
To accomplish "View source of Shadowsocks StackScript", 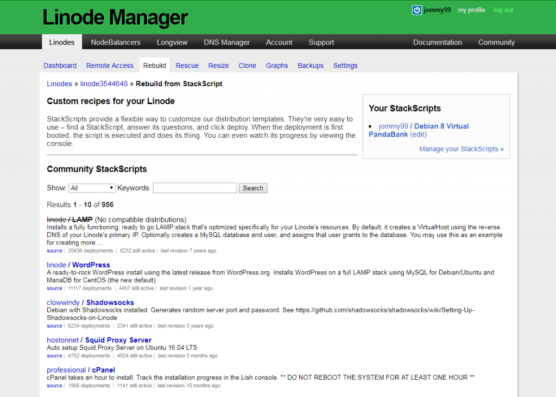I will pyautogui.click(x=54, y=326).
